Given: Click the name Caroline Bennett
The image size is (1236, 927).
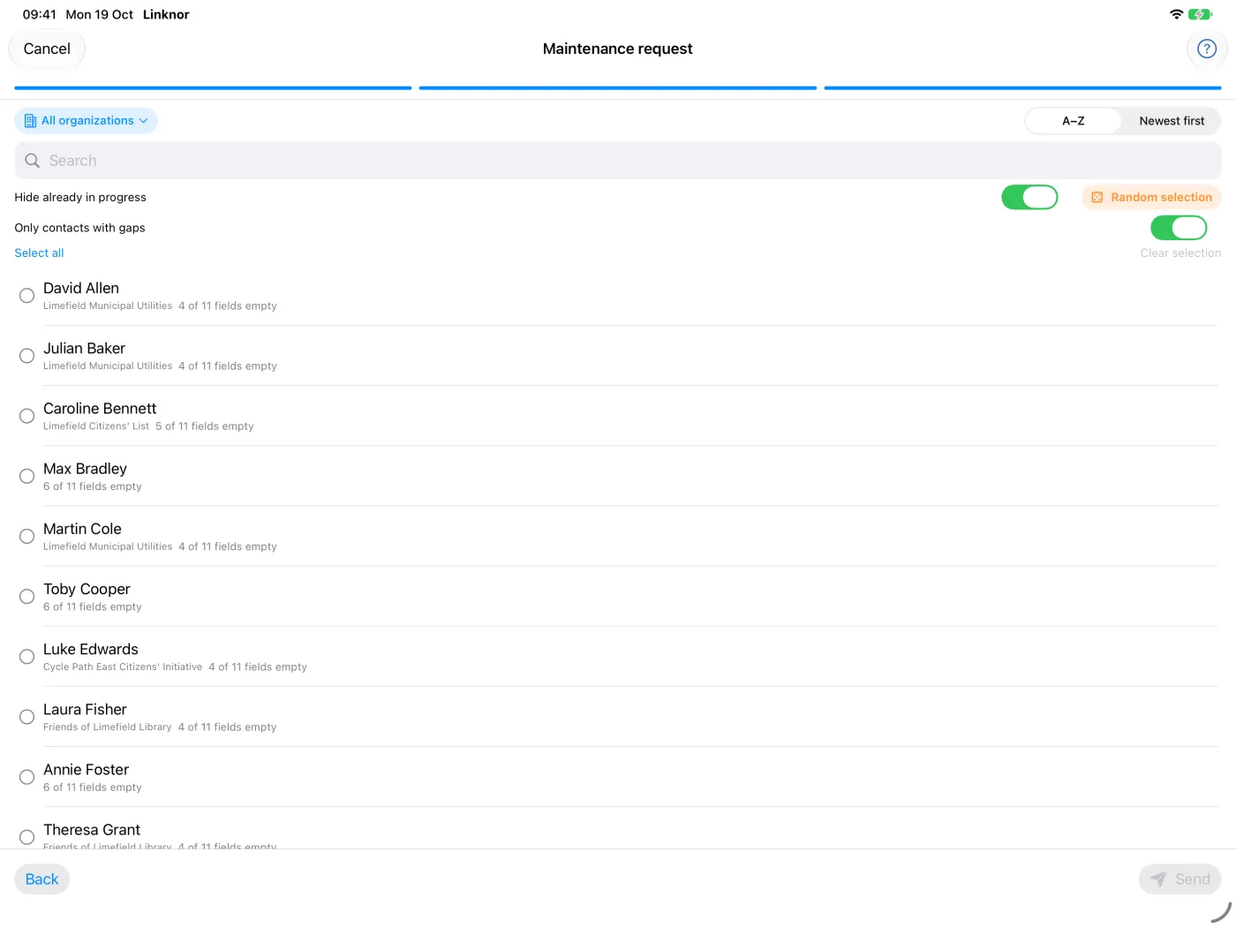Looking at the screenshot, I should (100, 409).
